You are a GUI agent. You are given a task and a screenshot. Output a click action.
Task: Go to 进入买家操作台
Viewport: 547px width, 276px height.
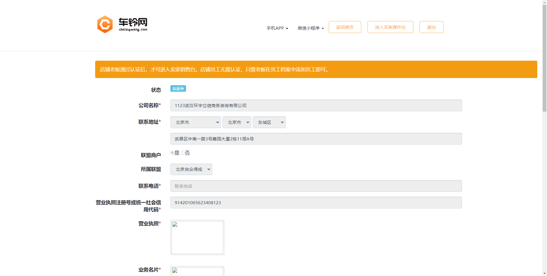click(x=390, y=27)
